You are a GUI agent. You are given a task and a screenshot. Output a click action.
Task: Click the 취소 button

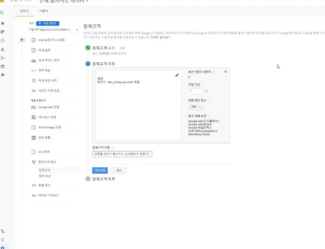[119, 170]
